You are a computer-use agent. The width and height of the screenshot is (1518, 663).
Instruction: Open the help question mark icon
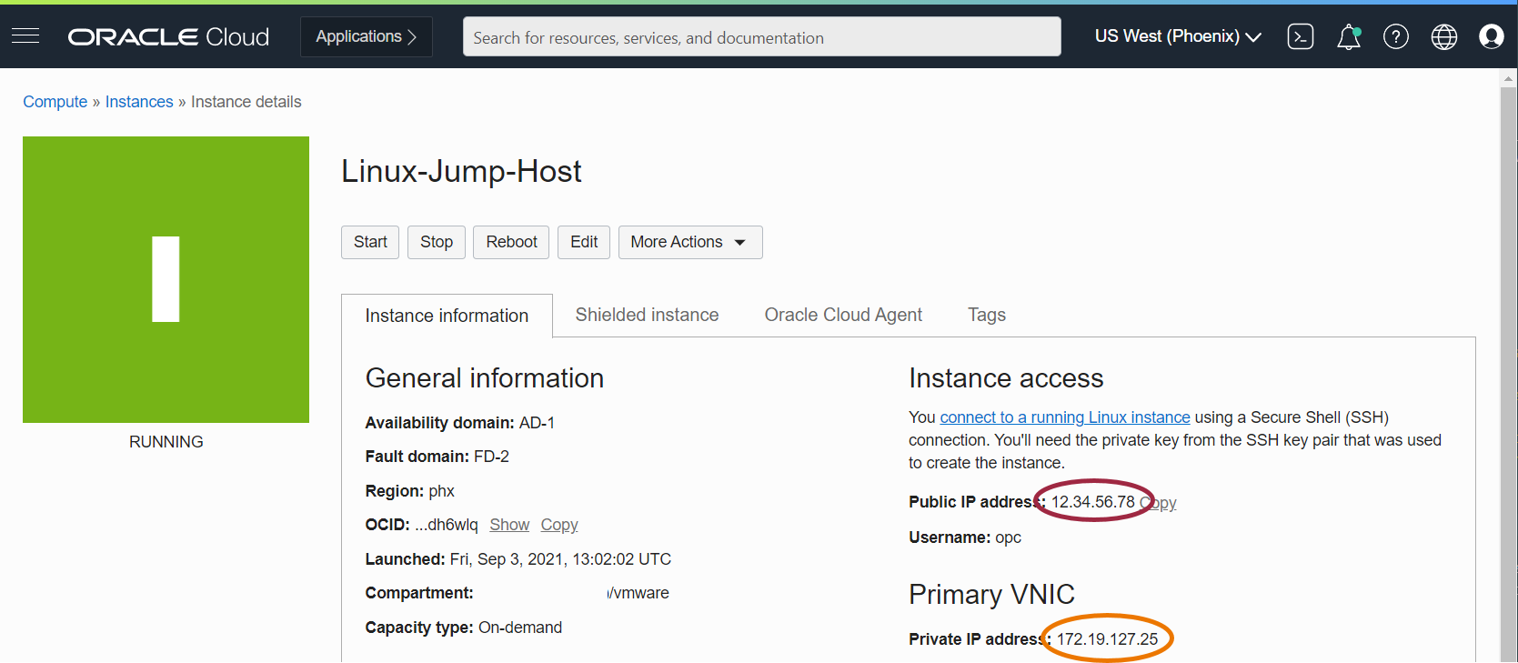(x=1395, y=36)
